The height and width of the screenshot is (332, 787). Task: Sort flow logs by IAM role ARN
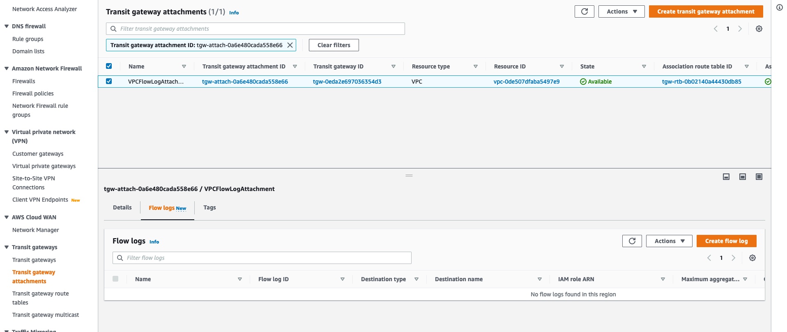[x=663, y=279]
